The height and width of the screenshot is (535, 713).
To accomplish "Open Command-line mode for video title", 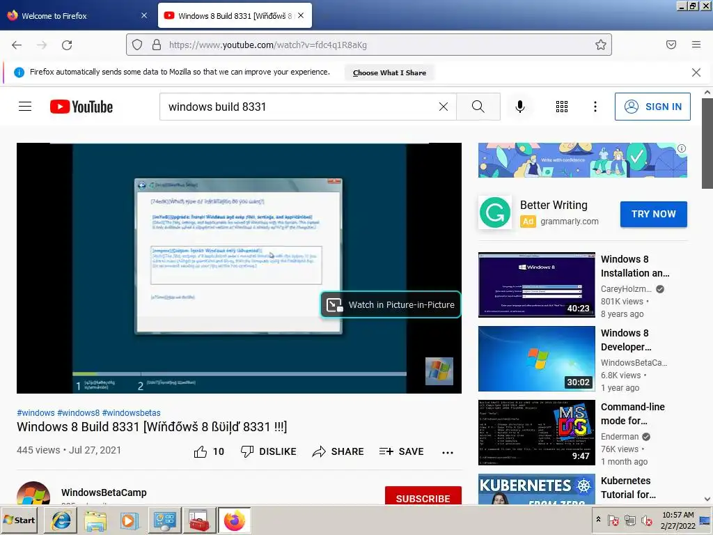I will pyautogui.click(x=632, y=414).
